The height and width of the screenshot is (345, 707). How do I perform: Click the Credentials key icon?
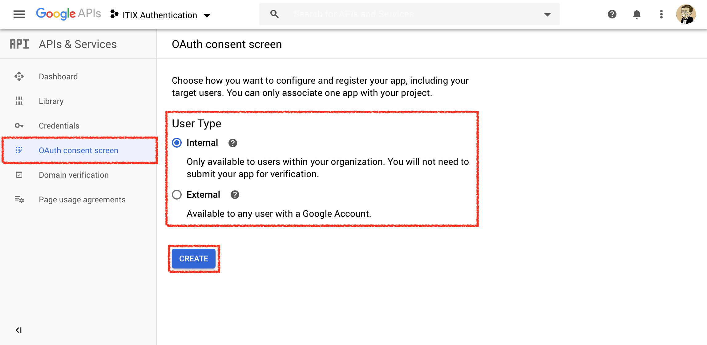19,126
